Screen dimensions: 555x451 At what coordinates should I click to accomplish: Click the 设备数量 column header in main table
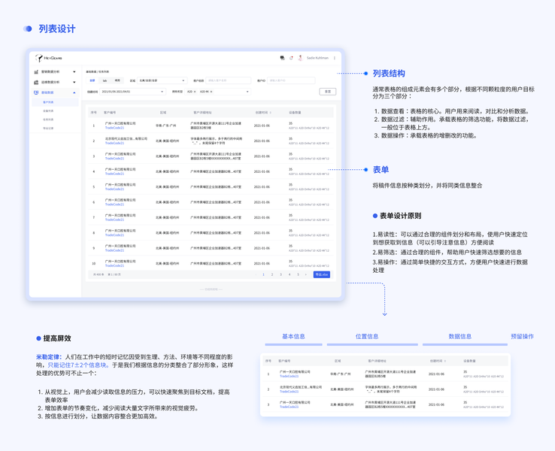(295, 113)
